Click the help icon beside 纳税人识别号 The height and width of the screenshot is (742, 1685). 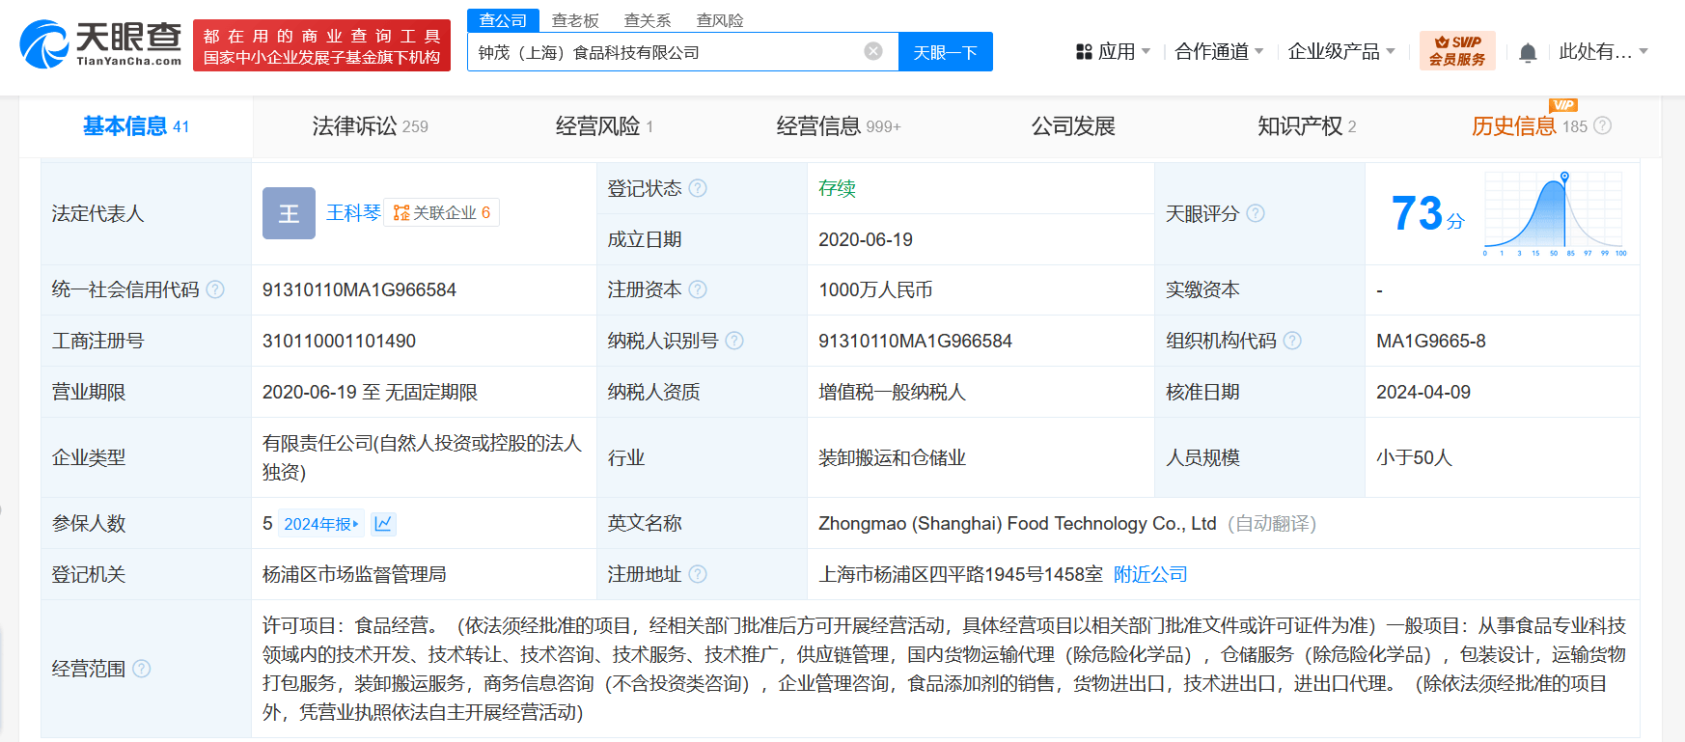(734, 341)
